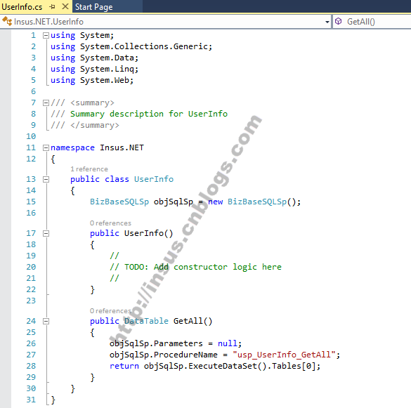Open '0 references' link above UserInfo() constructor
411x408 pixels.
pos(110,223)
